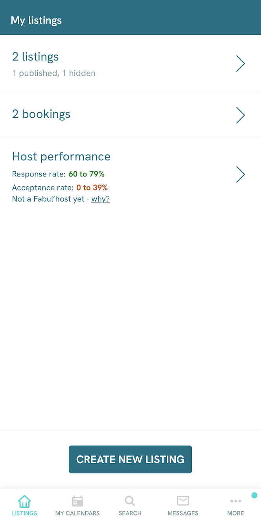
Task: Click the orange 0 to 39% acceptance rate
Action: click(92, 187)
